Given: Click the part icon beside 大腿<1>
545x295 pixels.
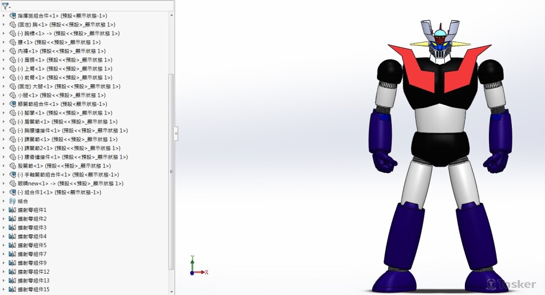Looking at the screenshot, I should [x=13, y=86].
